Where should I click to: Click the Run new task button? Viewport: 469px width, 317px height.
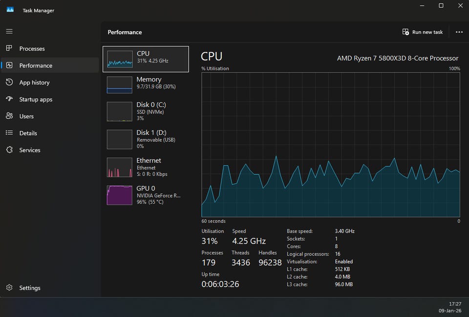coord(423,32)
